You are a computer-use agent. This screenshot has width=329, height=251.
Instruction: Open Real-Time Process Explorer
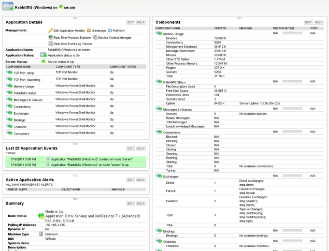pos(72,38)
